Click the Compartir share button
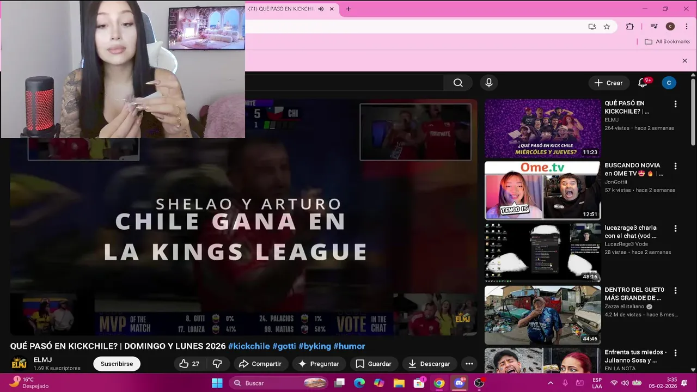The height and width of the screenshot is (392, 697). point(260,364)
